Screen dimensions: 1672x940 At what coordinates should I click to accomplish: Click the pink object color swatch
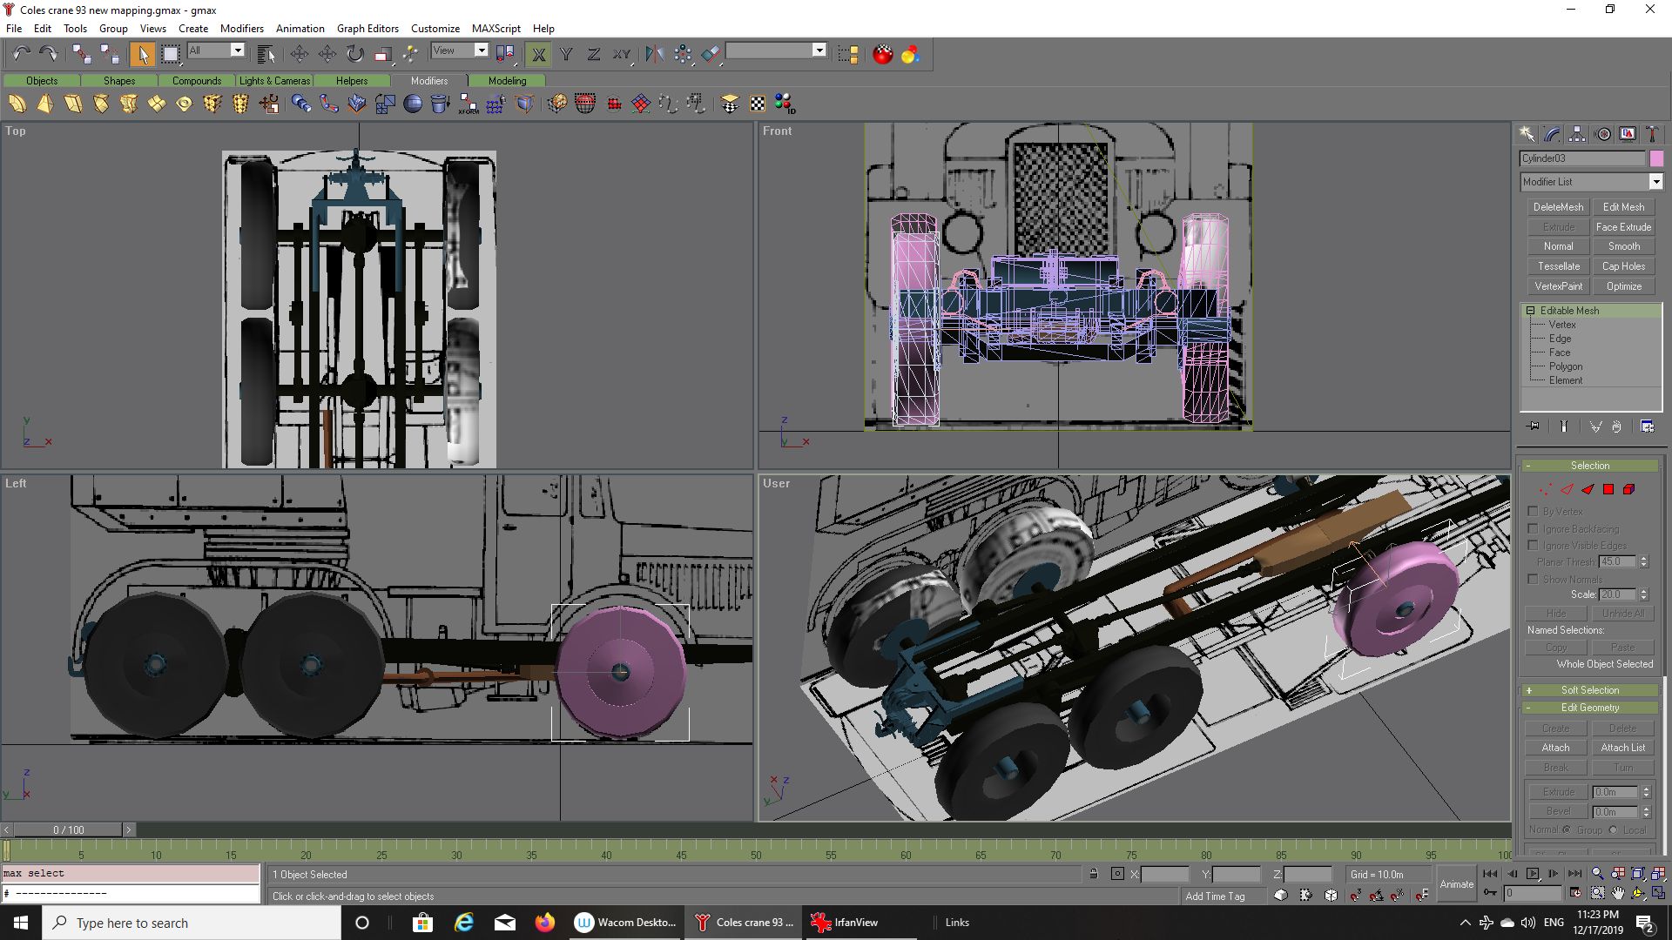click(x=1656, y=158)
